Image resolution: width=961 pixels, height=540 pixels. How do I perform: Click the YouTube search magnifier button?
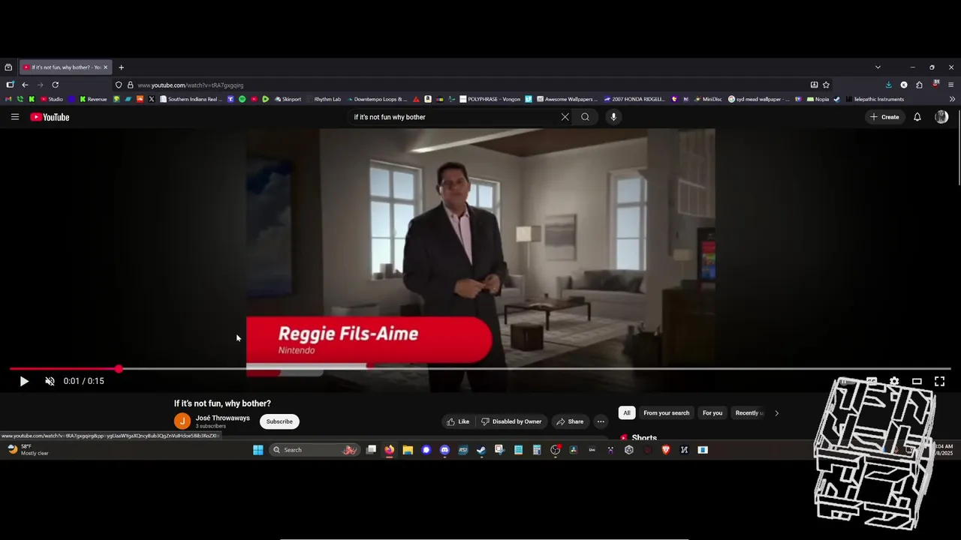pyautogui.click(x=585, y=117)
